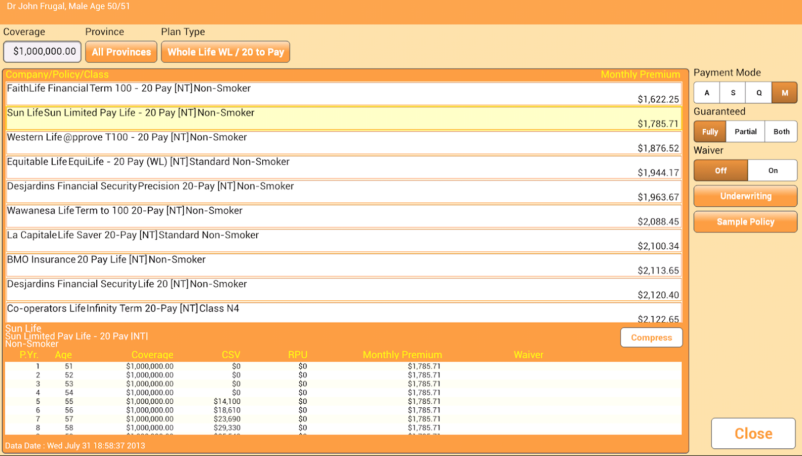Choose Both guaranteed option
This screenshot has width=802, height=456.
[x=781, y=132]
